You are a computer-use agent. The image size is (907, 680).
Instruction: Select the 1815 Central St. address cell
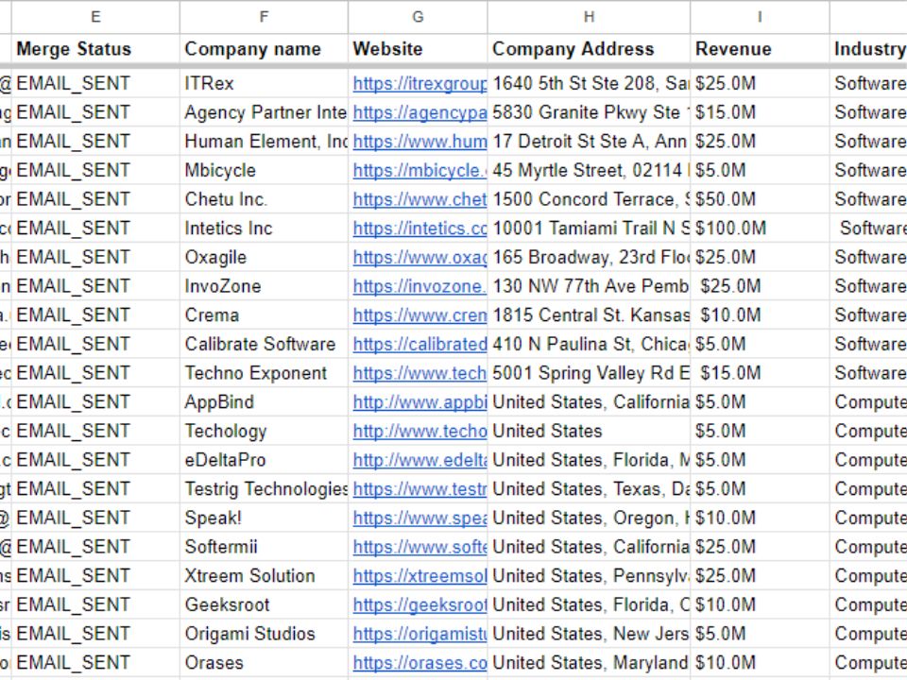point(589,315)
